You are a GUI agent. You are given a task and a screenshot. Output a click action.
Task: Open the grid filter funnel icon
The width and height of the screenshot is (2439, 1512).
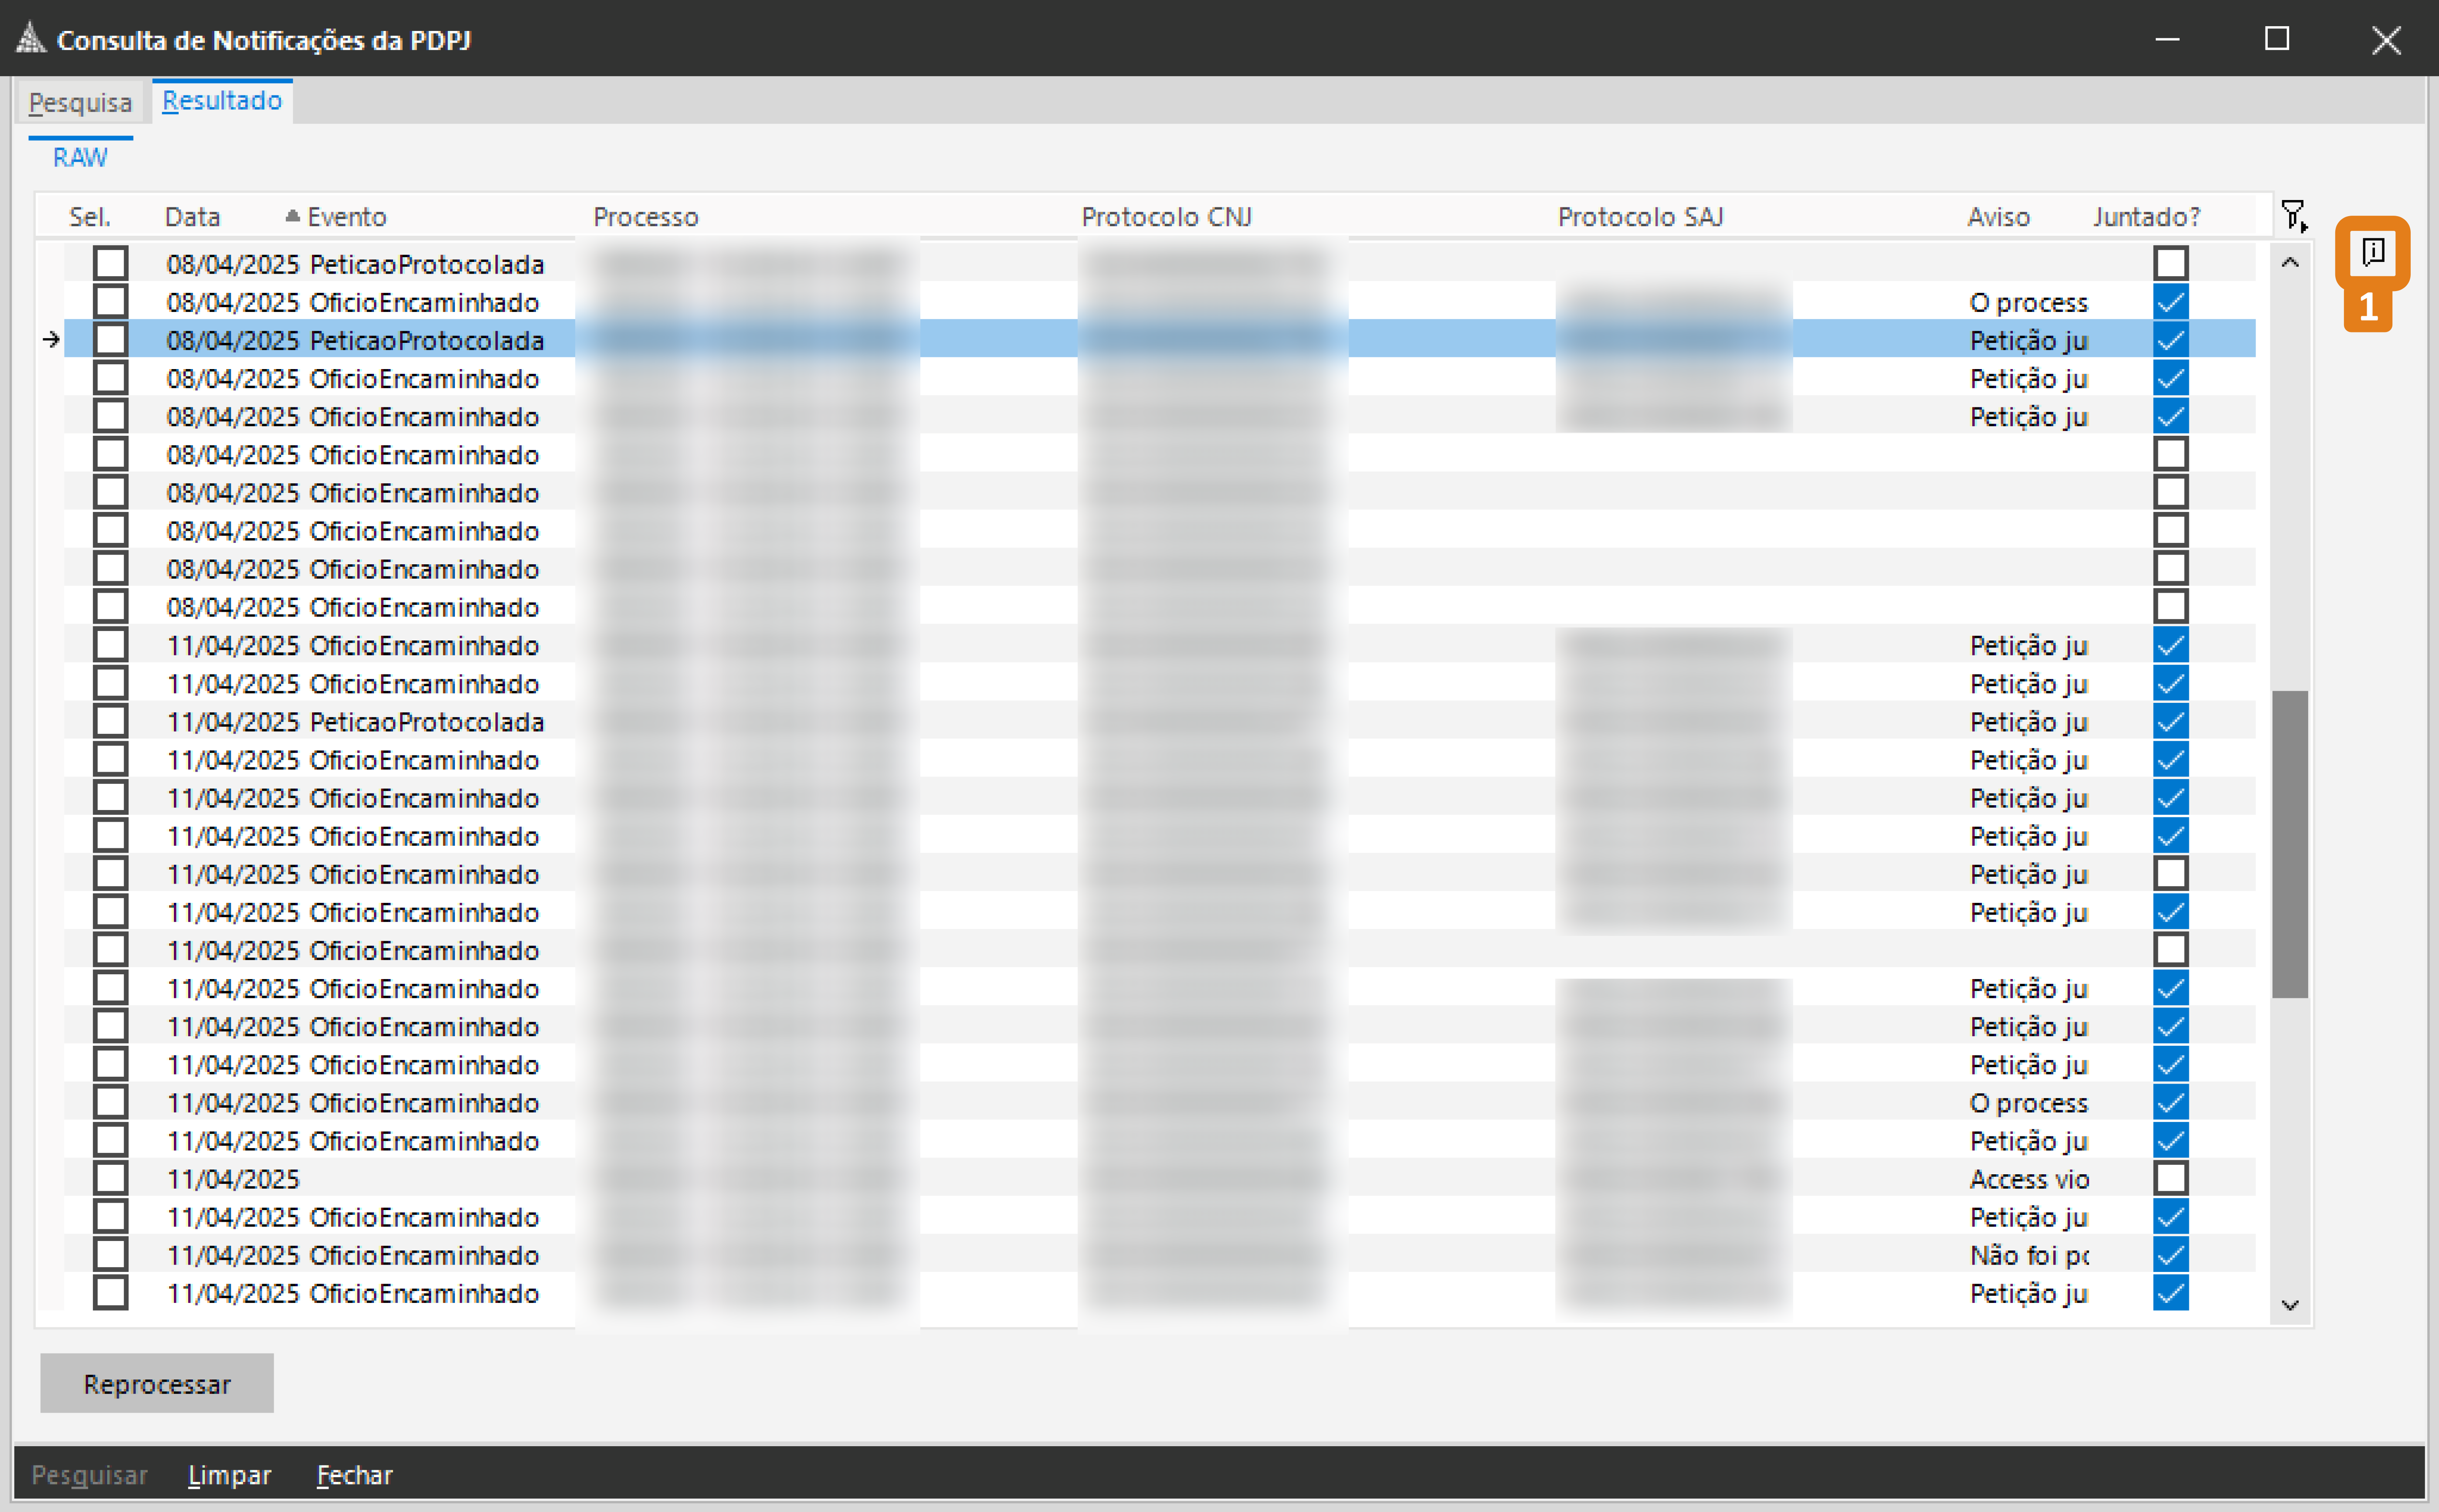pos(2294,216)
